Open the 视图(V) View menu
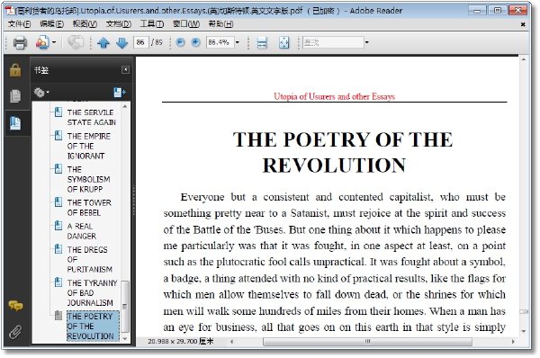This screenshot has width=540, height=358. 85,23
